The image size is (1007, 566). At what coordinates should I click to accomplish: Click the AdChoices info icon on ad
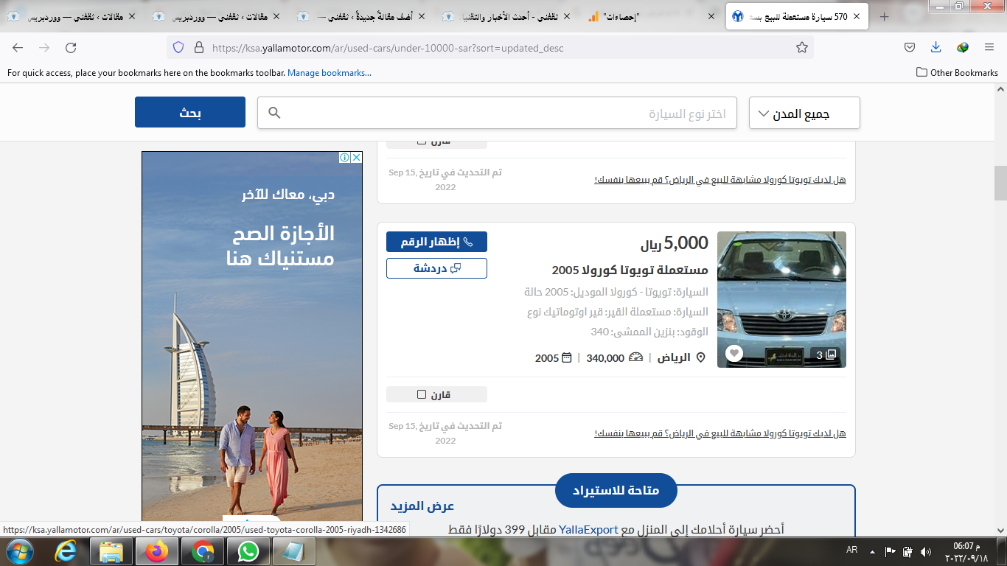[x=344, y=158]
